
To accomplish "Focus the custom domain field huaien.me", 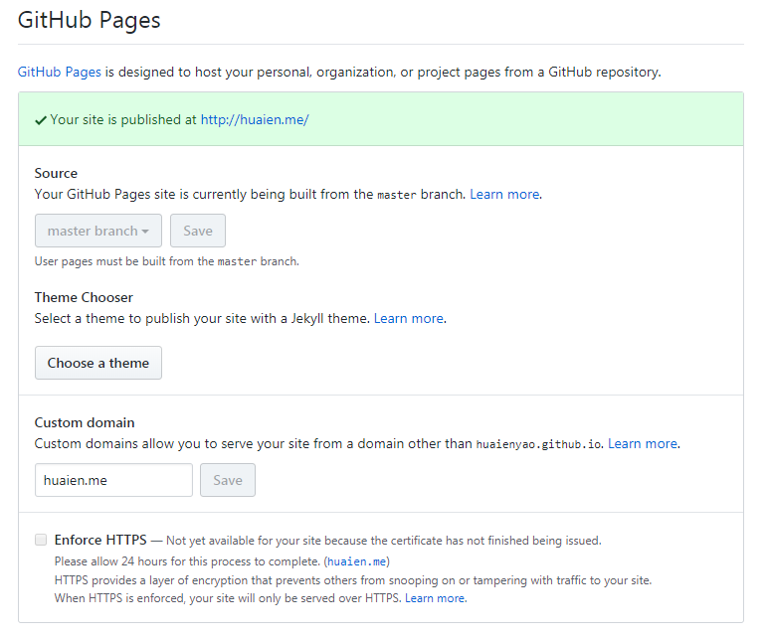I will [x=113, y=480].
